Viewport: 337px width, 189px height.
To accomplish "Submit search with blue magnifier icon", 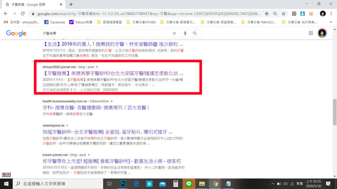I will tap(195, 33).
